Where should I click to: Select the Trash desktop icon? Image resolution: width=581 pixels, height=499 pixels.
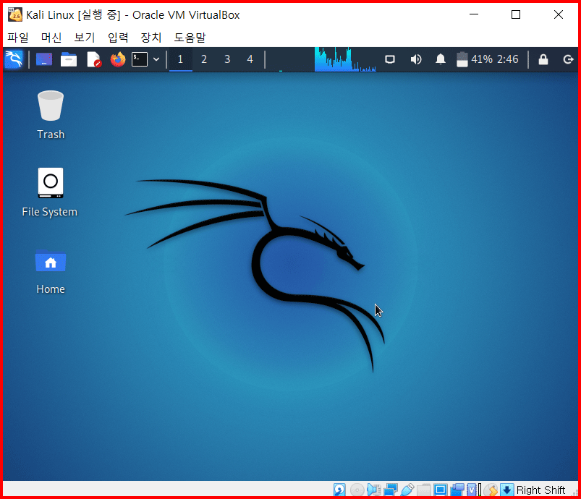[51, 115]
